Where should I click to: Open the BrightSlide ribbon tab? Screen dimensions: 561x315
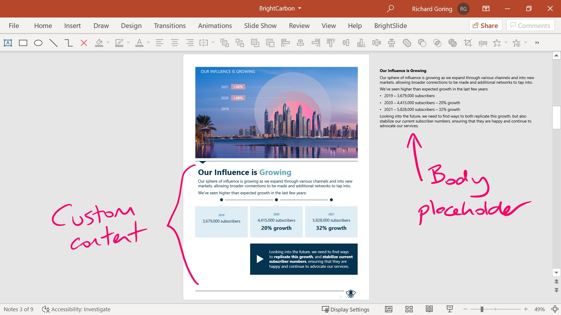[390, 25]
